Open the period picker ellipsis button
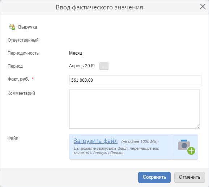The image size is (209, 187). (x=104, y=66)
